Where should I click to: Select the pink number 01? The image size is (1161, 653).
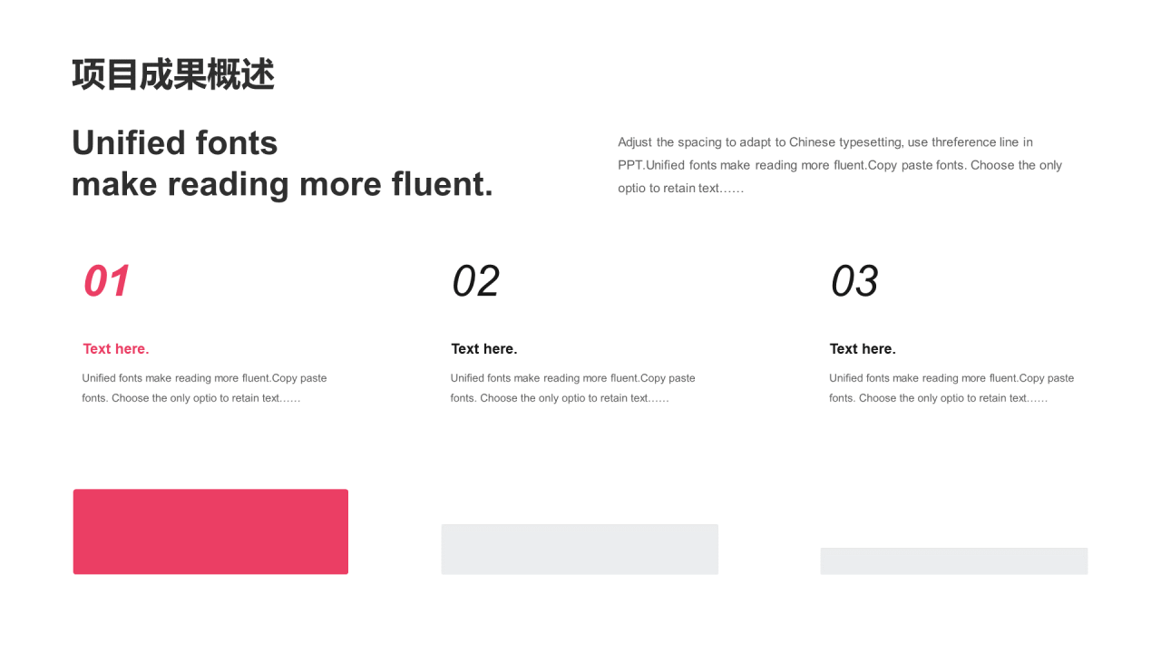pyautogui.click(x=107, y=281)
